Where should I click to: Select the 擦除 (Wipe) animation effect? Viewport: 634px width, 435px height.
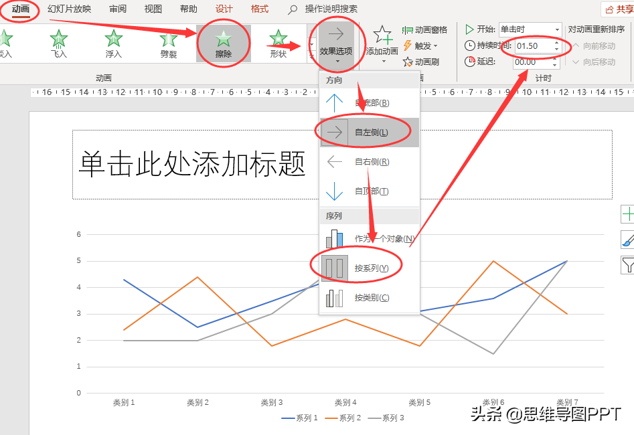pos(223,43)
